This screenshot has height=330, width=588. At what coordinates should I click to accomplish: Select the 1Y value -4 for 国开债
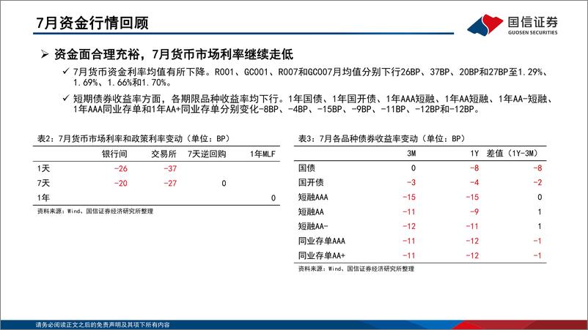[474, 183]
